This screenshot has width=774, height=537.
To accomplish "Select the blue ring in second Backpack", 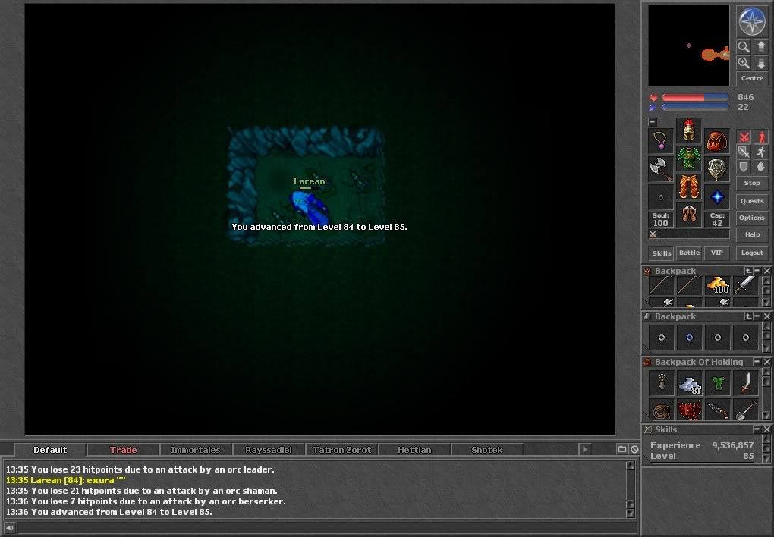I will [690, 338].
